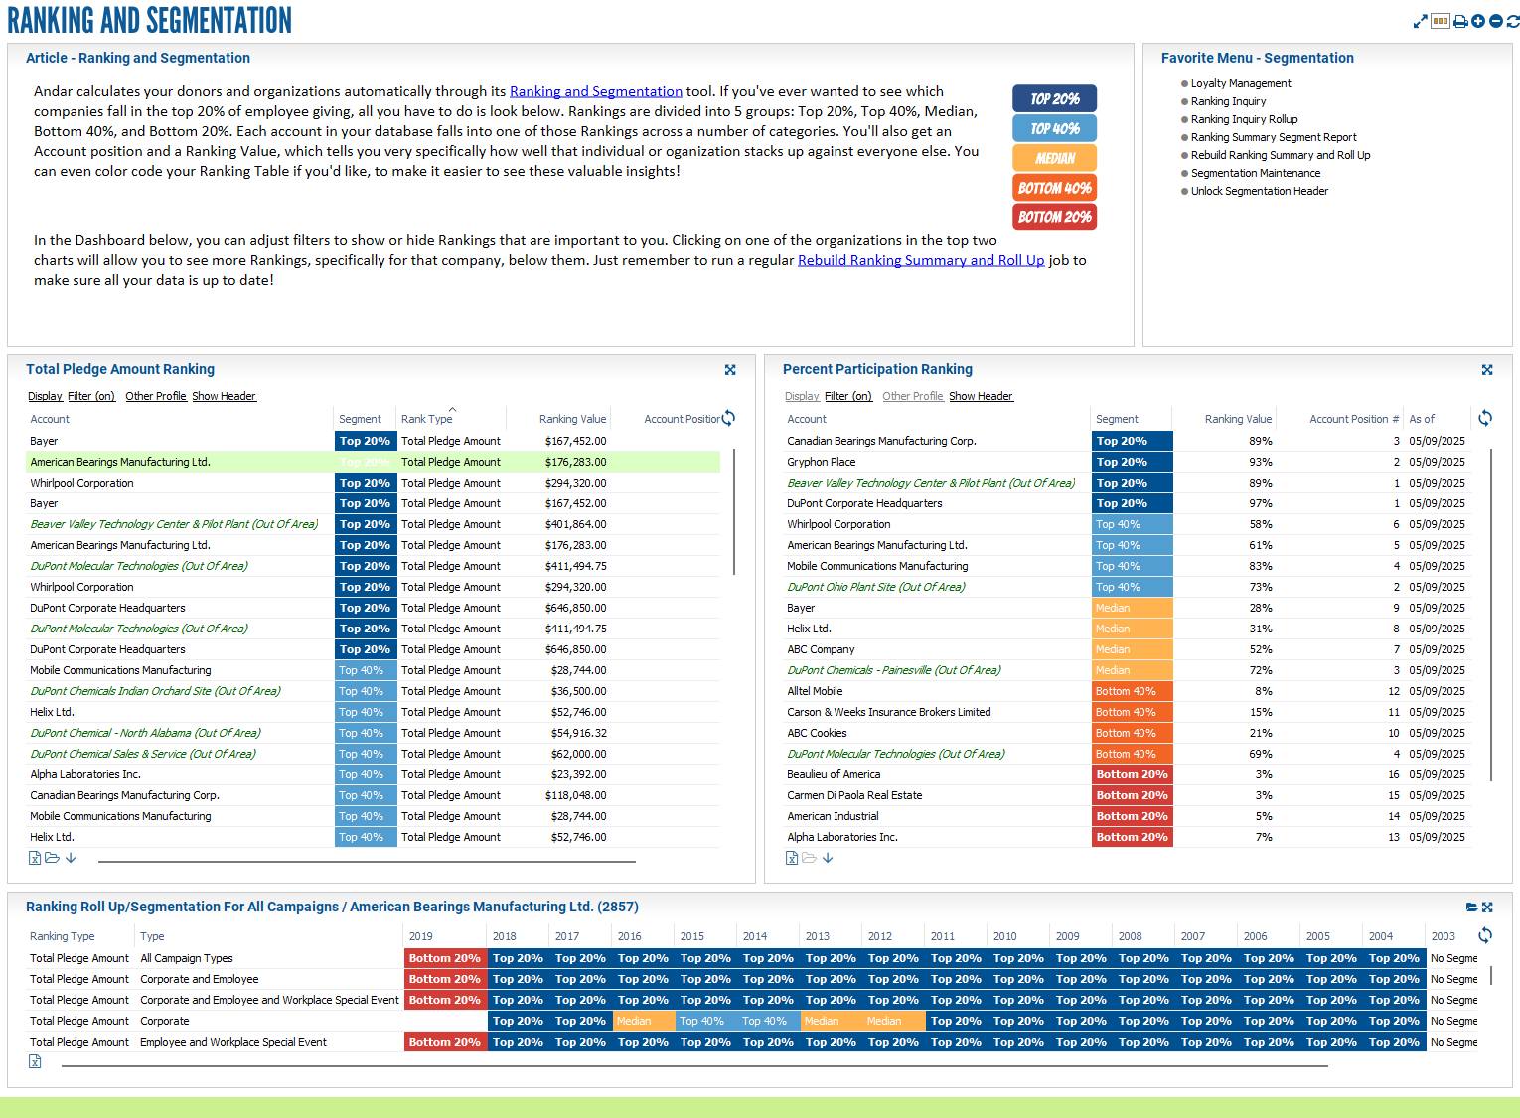
Task: Click down arrow icon under Percent Participation Ranking
Action: (x=828, y=858)
